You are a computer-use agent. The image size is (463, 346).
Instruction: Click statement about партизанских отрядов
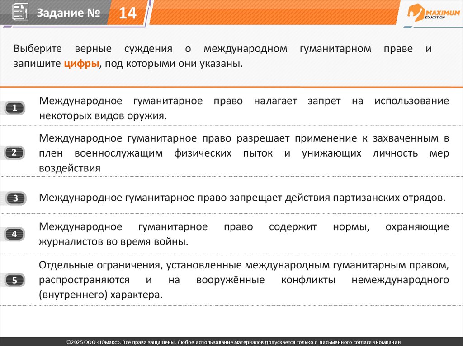[242, 198]
